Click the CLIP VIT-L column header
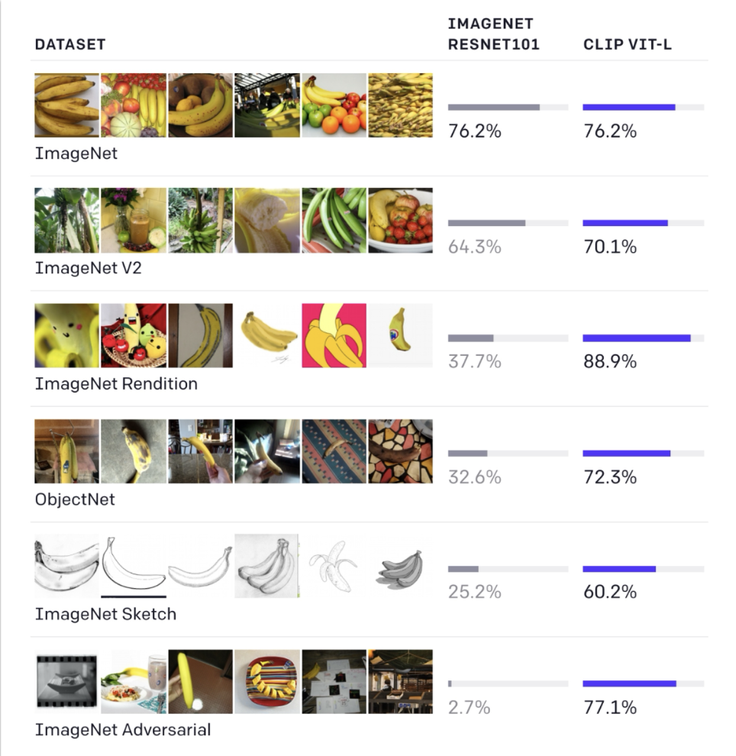The height and width of the screenshot is (756, 736). click(628, 44)
